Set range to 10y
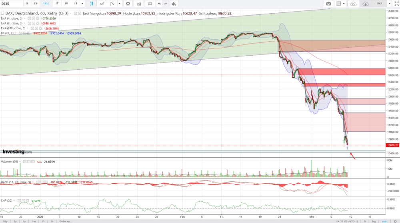Screen dimensions: 400x223 click(5, 221)
